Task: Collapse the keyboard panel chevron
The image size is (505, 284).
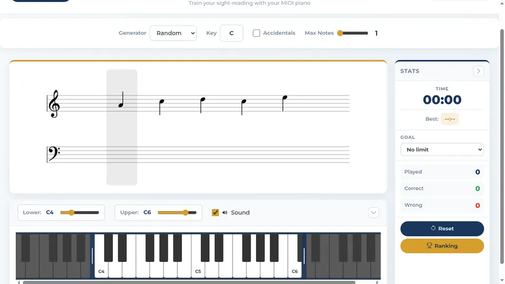Action: (373, 212)
